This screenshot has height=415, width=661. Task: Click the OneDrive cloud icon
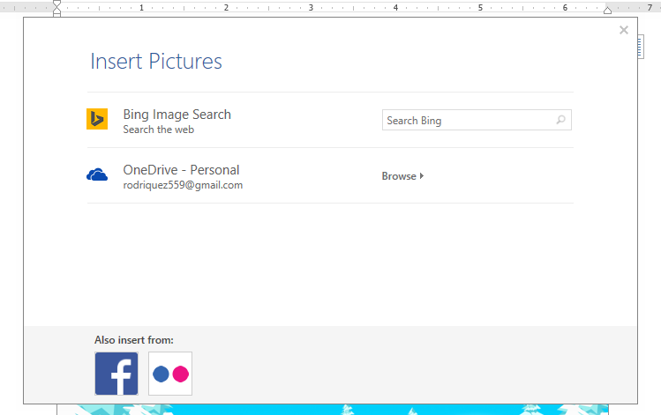coord(97,174)
